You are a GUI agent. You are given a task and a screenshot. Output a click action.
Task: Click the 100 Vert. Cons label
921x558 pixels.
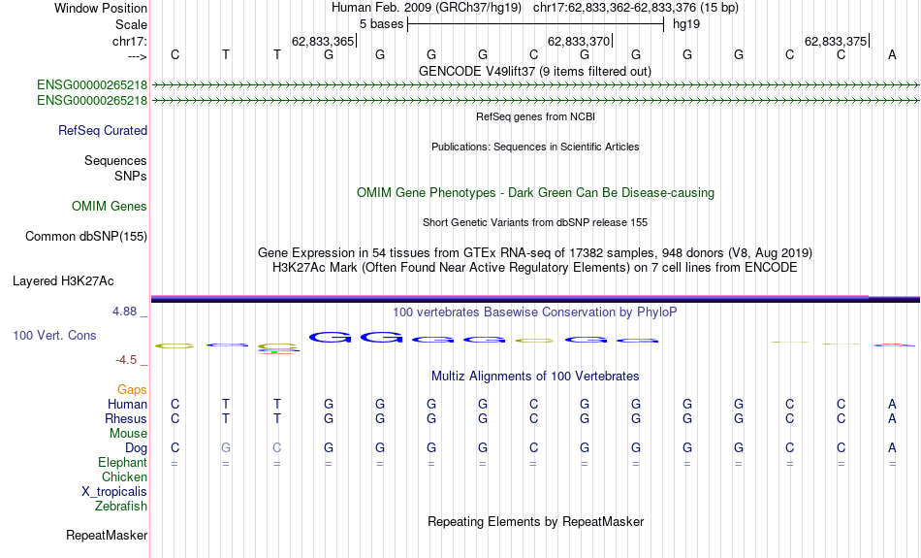[x=54, y=335]
